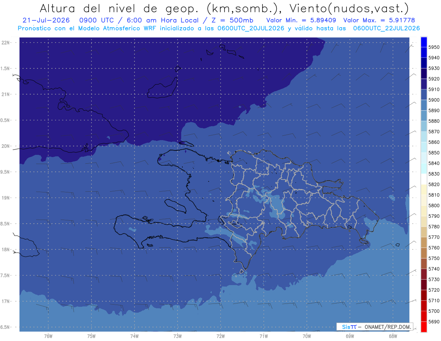Click the 70W longitude axis label
Viewport: 441px width, 341px height.
pyautogui.click(x=306, y=336)
